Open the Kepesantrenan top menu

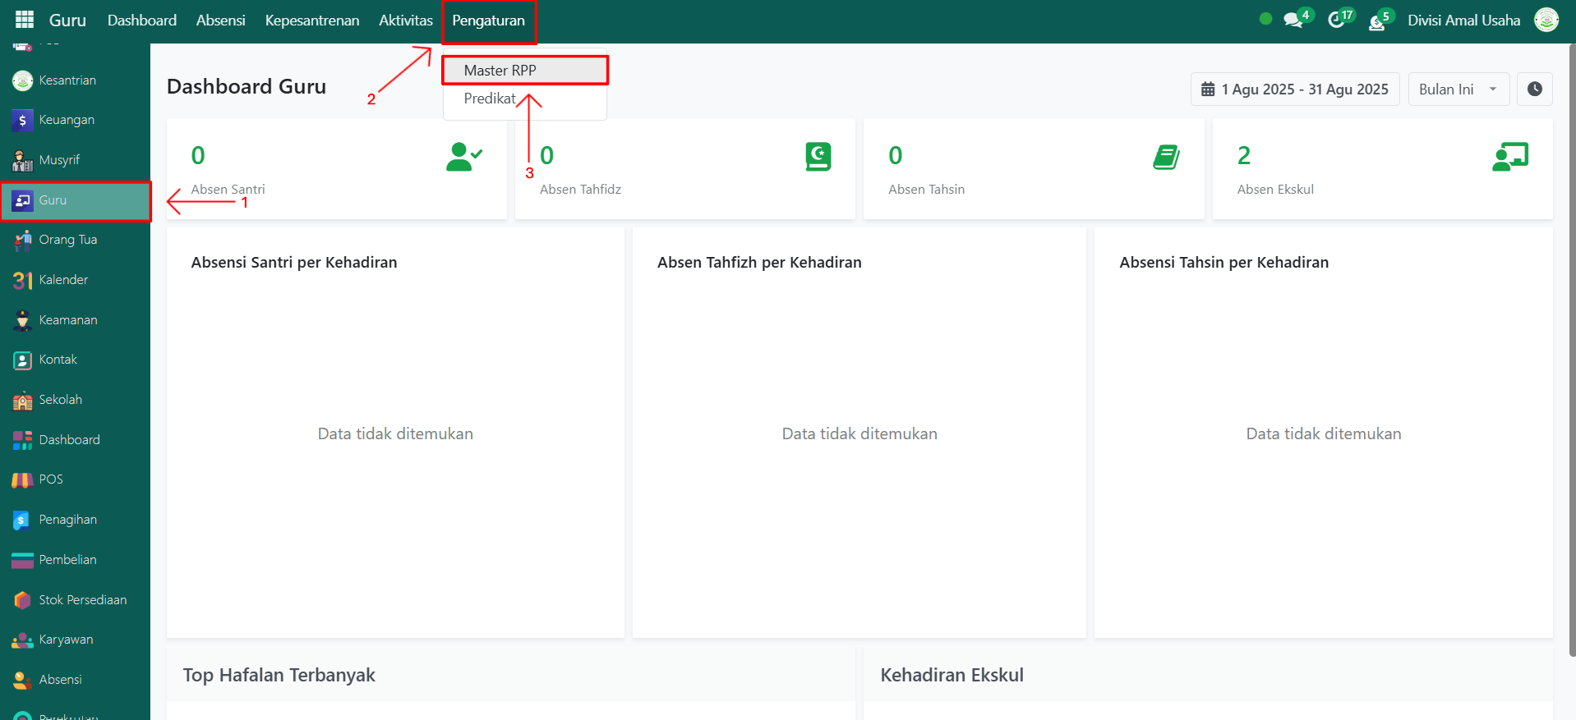tap(311, 20)
